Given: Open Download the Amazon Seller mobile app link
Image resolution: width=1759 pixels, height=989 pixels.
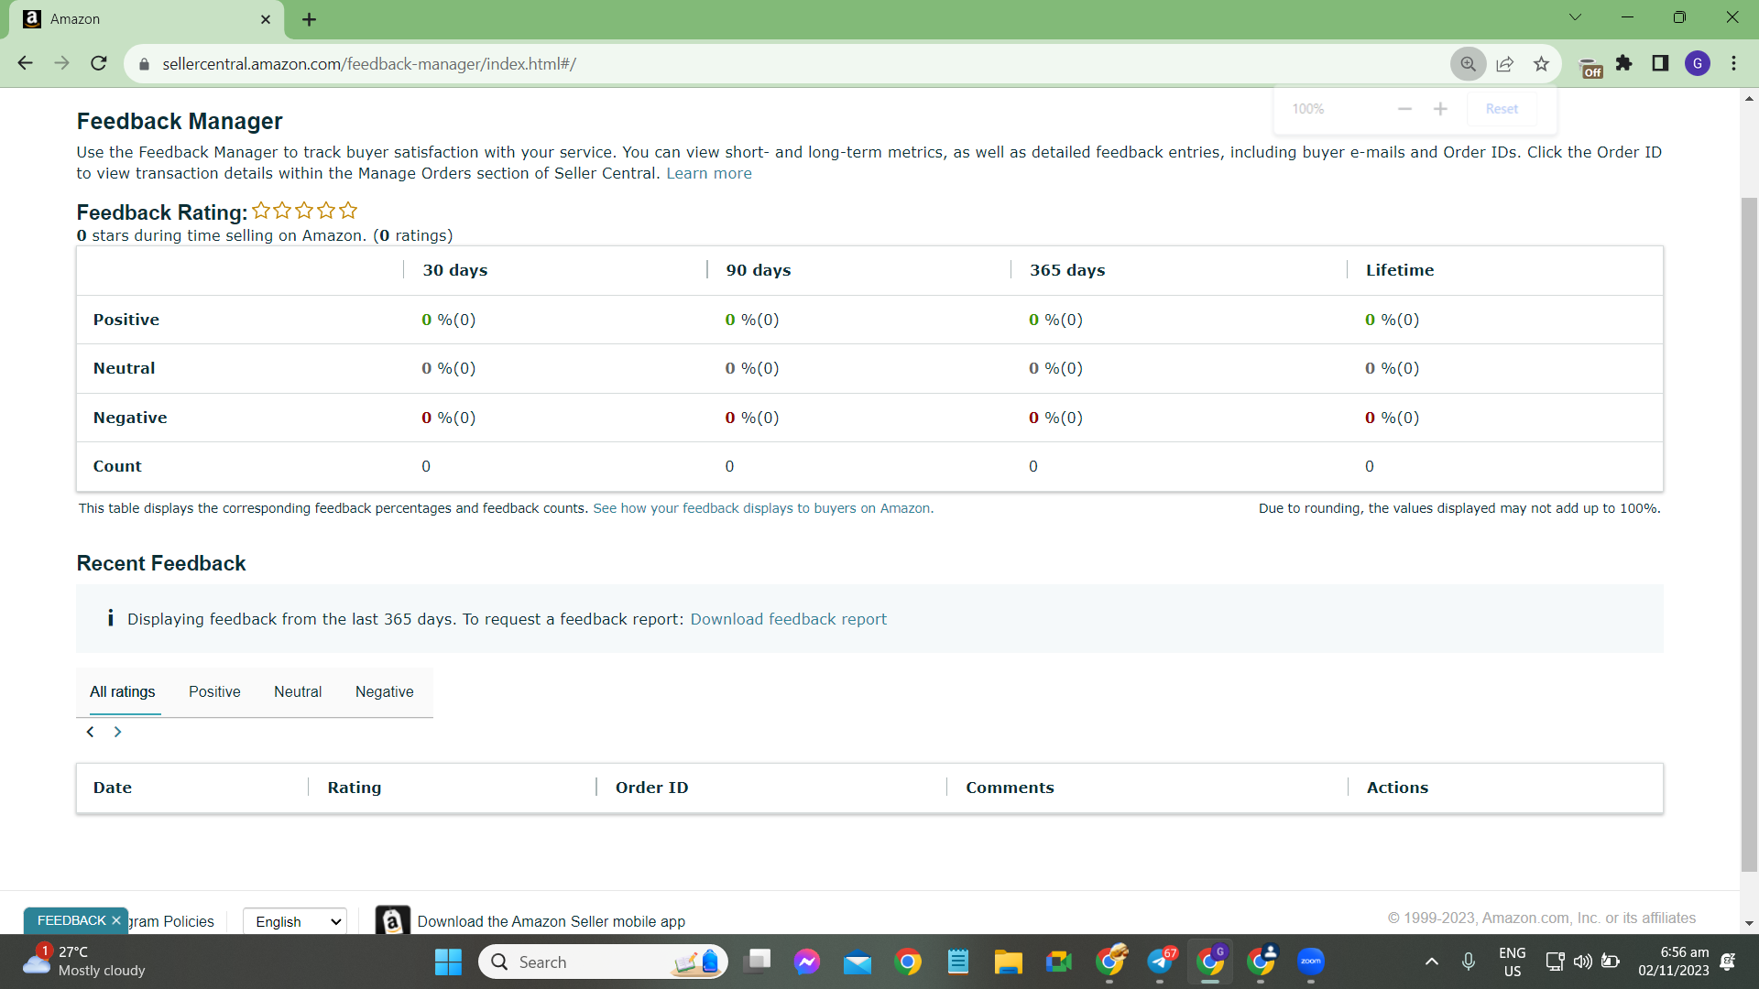Looking at the screenshot, I should tap(552, 921).
